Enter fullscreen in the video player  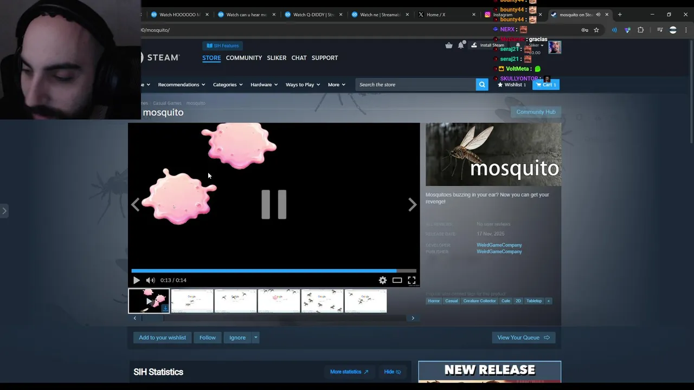[x=412, y=280]
